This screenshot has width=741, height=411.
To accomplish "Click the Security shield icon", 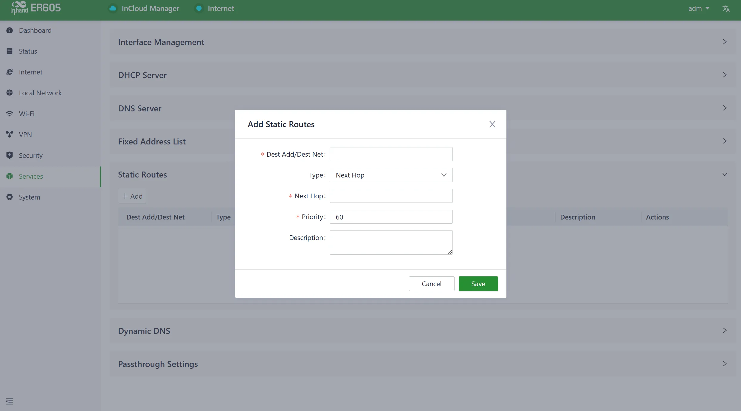I will [10, 155].
